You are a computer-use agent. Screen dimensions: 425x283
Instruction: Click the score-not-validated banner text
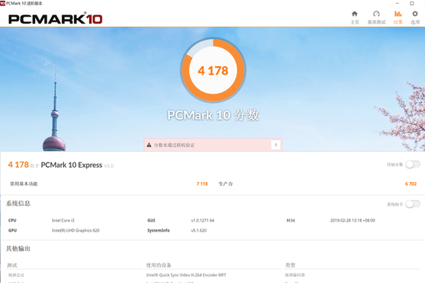(174, 145)
